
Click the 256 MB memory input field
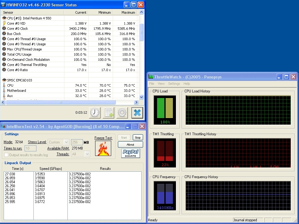coord(77,142)
